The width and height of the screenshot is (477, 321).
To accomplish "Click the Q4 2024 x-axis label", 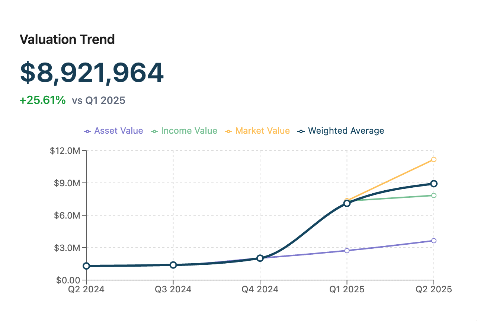I will pyautogui.click(x=260, y=290).
